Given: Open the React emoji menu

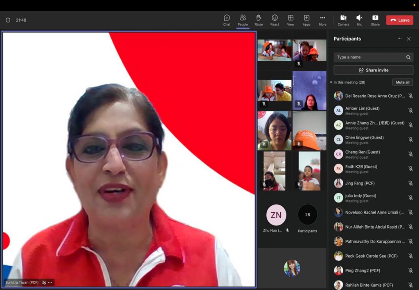Looking at the screenshot, I should tap(275, 20).
